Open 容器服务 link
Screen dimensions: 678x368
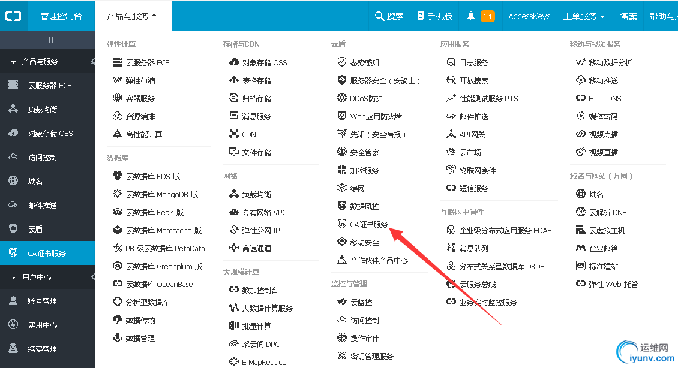(x=140, y=98)
